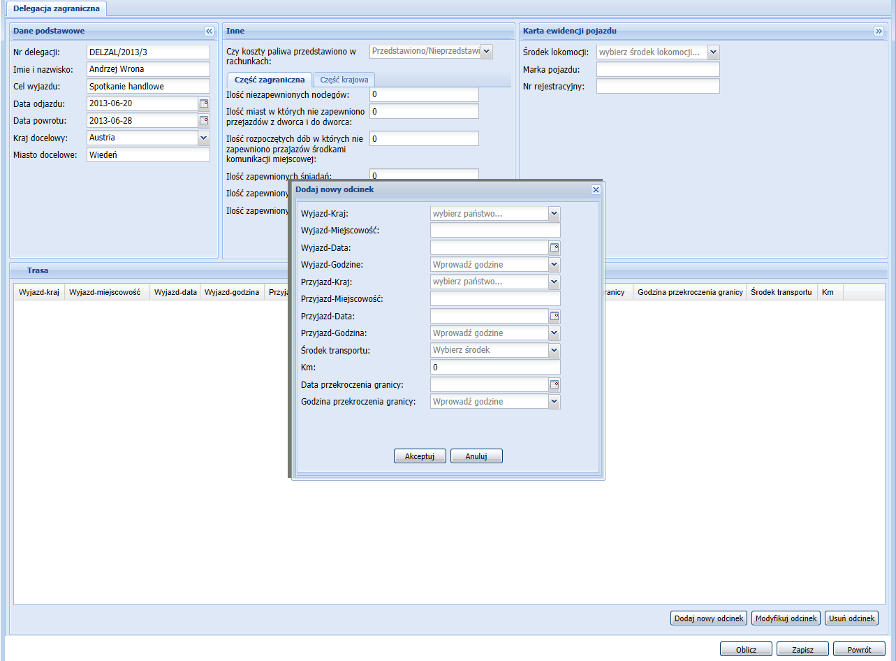Image resolution: width=896 pixels, height=661 pixels.
Task: Click the Km column header
Action: 828,292
